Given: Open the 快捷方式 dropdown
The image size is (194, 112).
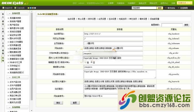Looking at the screenshot, I should click(x=183, y=3).
